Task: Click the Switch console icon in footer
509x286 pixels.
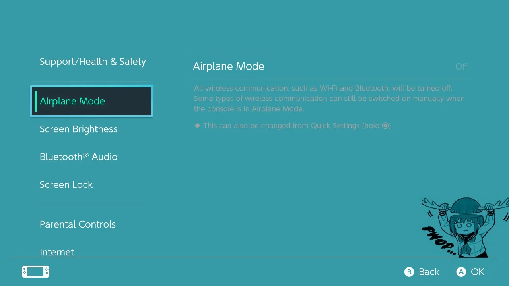Action: coord(36,272)
